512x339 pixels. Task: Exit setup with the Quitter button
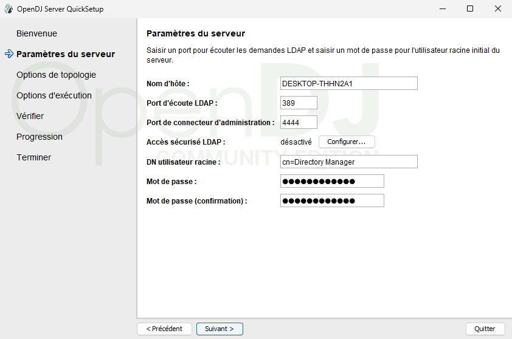(485, 329)
